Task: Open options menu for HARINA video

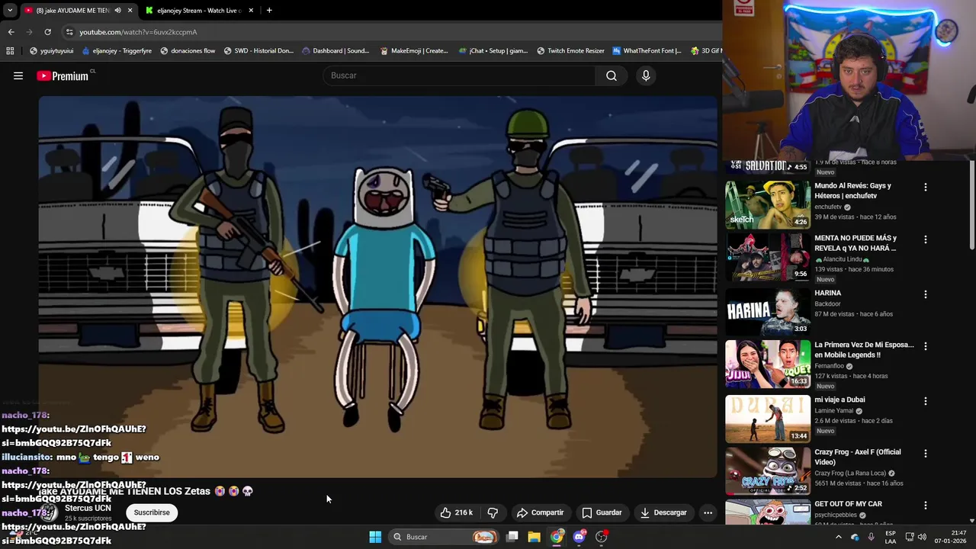Action: pyautogui.click(x=926, y=294)
